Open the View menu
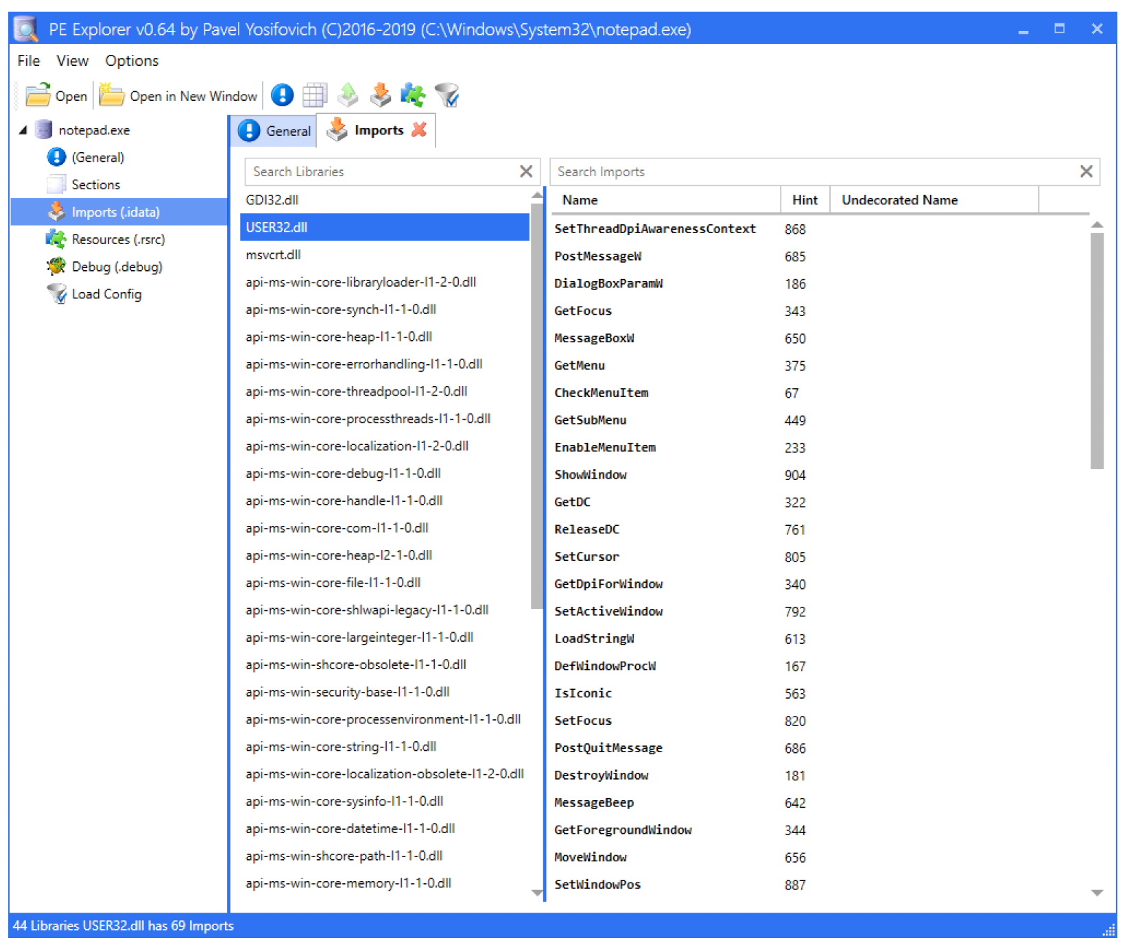The width and height of the screenshot is (1129, 949). coord(73,60)
